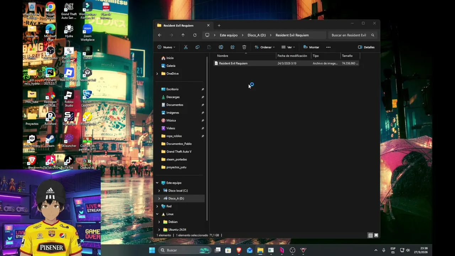Close the Resident Evil Requiem tab
The height and width of the screenshot is (256, 455).
208,26
